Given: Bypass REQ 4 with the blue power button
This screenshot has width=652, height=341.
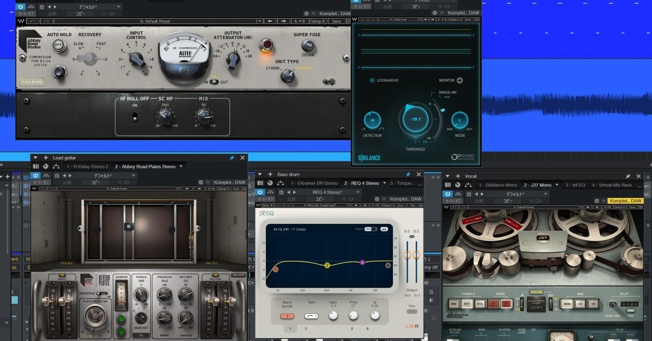Looking at the screenshot, I should (x=261, y=192).
